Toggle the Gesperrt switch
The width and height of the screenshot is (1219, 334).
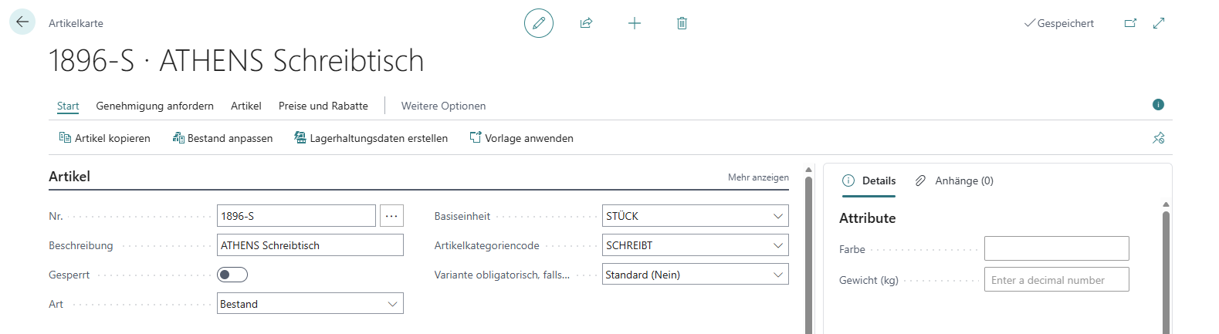pos(232,275)
